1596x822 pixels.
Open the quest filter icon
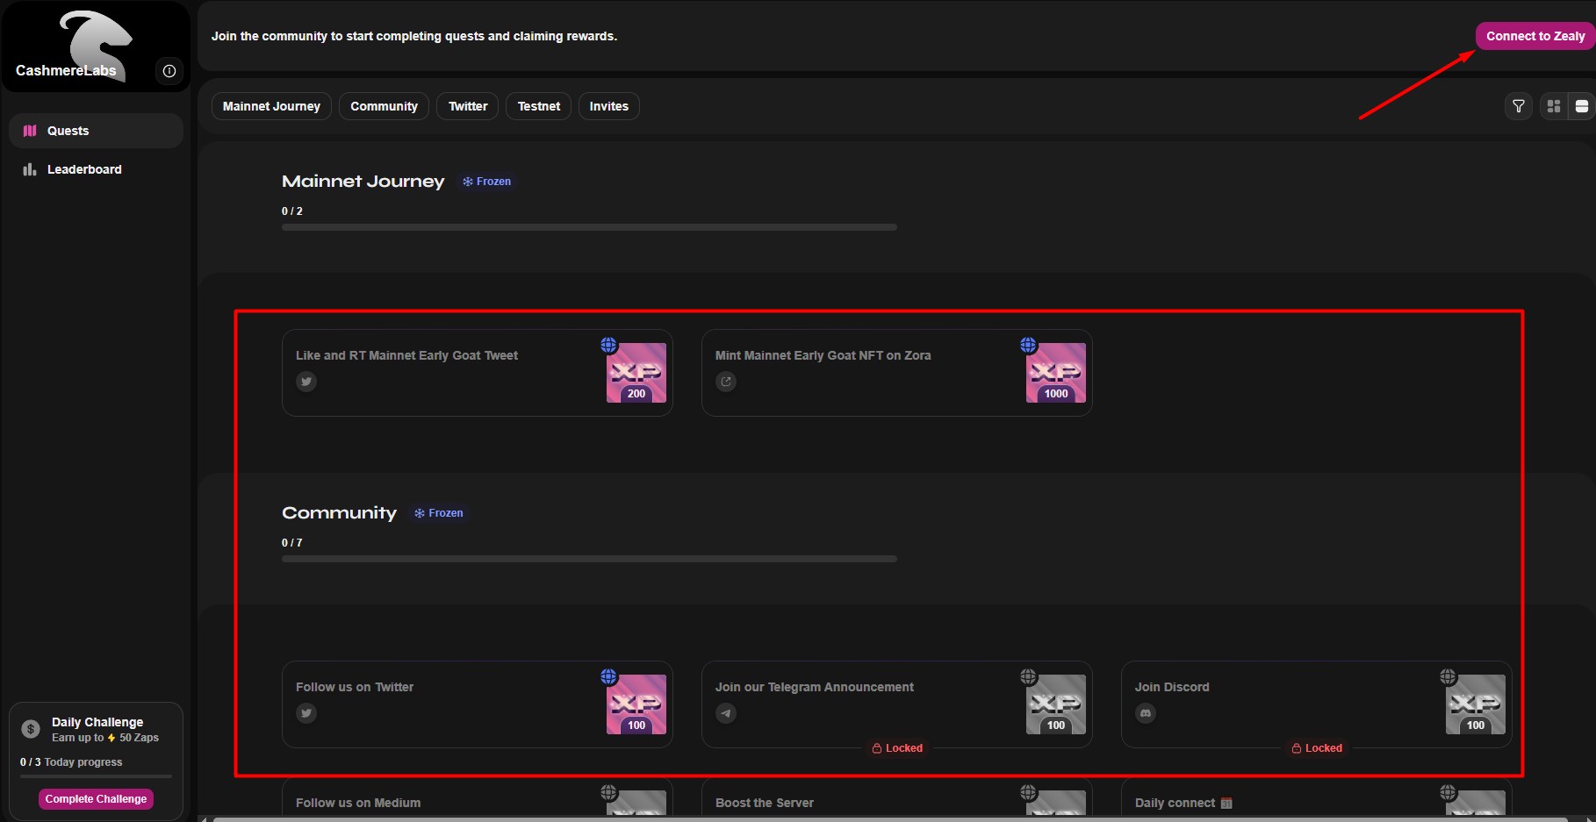pyautogui.click(x=1518, y=106)
